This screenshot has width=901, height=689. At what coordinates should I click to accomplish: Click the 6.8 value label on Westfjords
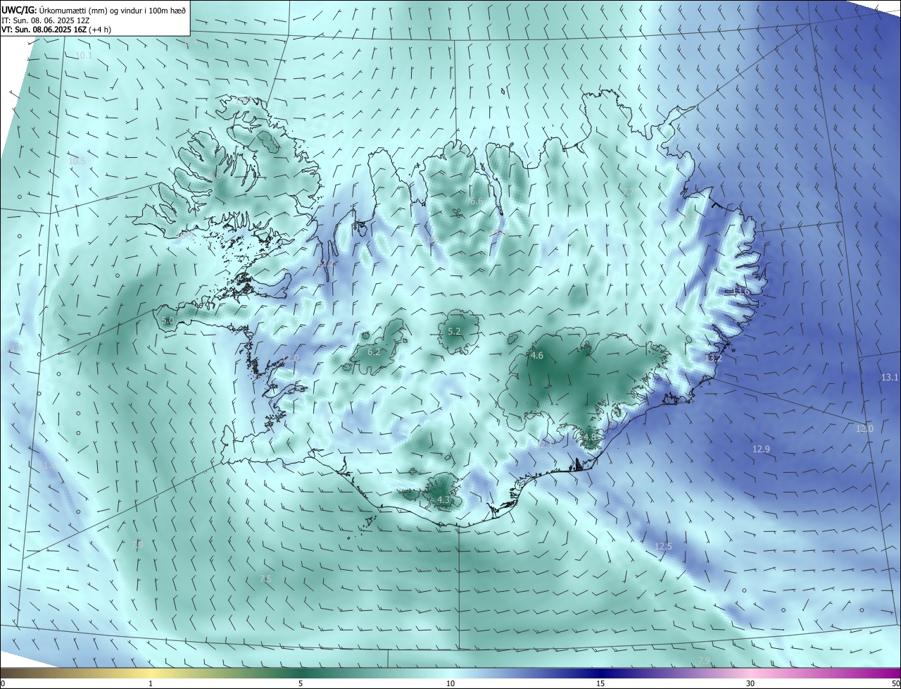(x=215, y=174)
